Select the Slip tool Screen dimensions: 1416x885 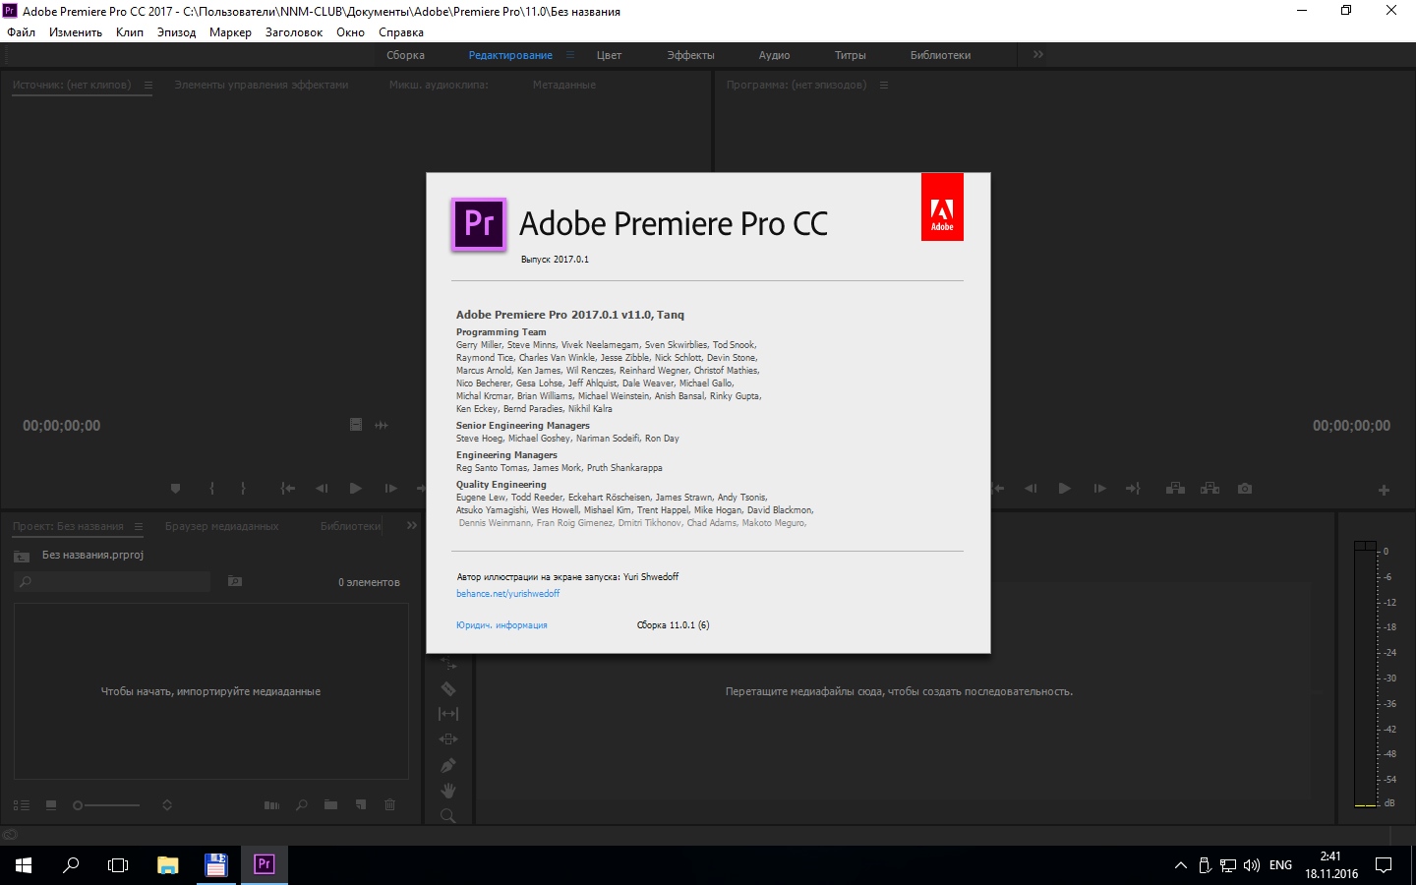(x=448, y=714)
